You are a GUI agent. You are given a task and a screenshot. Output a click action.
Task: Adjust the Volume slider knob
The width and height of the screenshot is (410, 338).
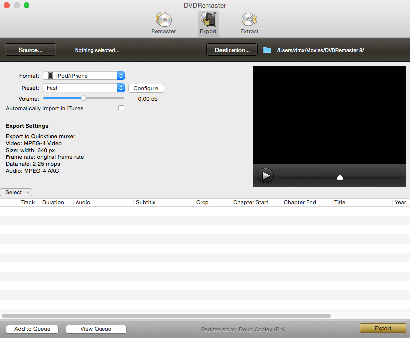click(83, 98)
